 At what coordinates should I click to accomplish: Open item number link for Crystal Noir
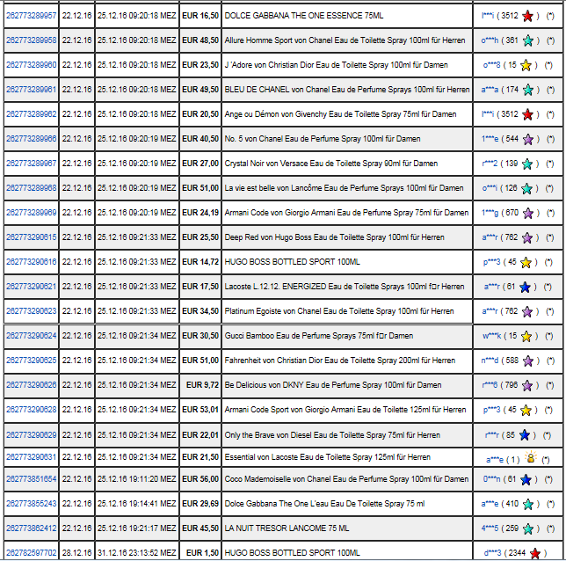[32, 164]
